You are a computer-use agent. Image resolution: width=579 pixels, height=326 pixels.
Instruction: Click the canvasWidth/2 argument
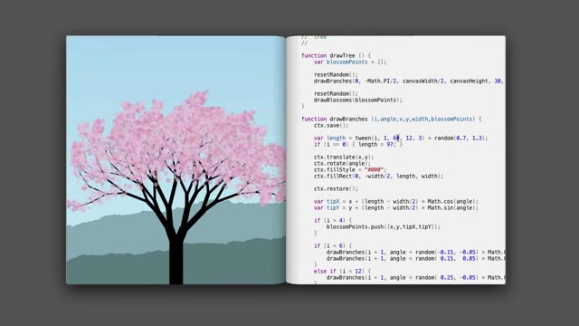pos(423,81)
